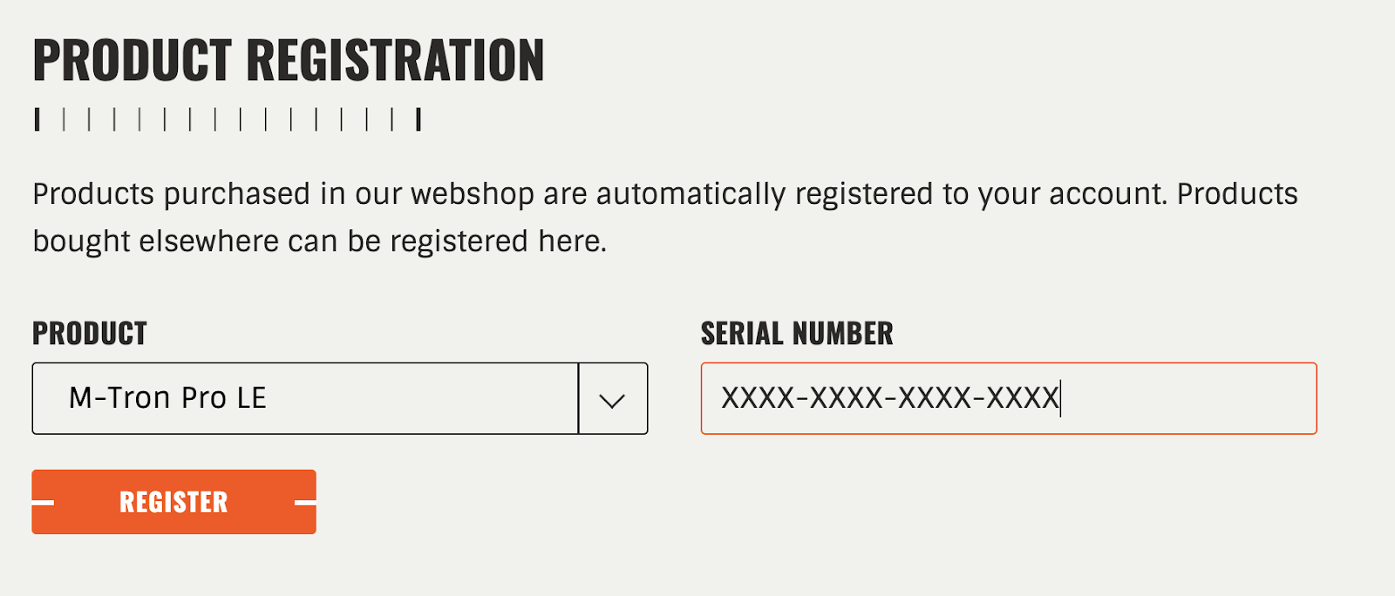Select the Product Registration heading

pyautogui.click(x=289, y=60)
